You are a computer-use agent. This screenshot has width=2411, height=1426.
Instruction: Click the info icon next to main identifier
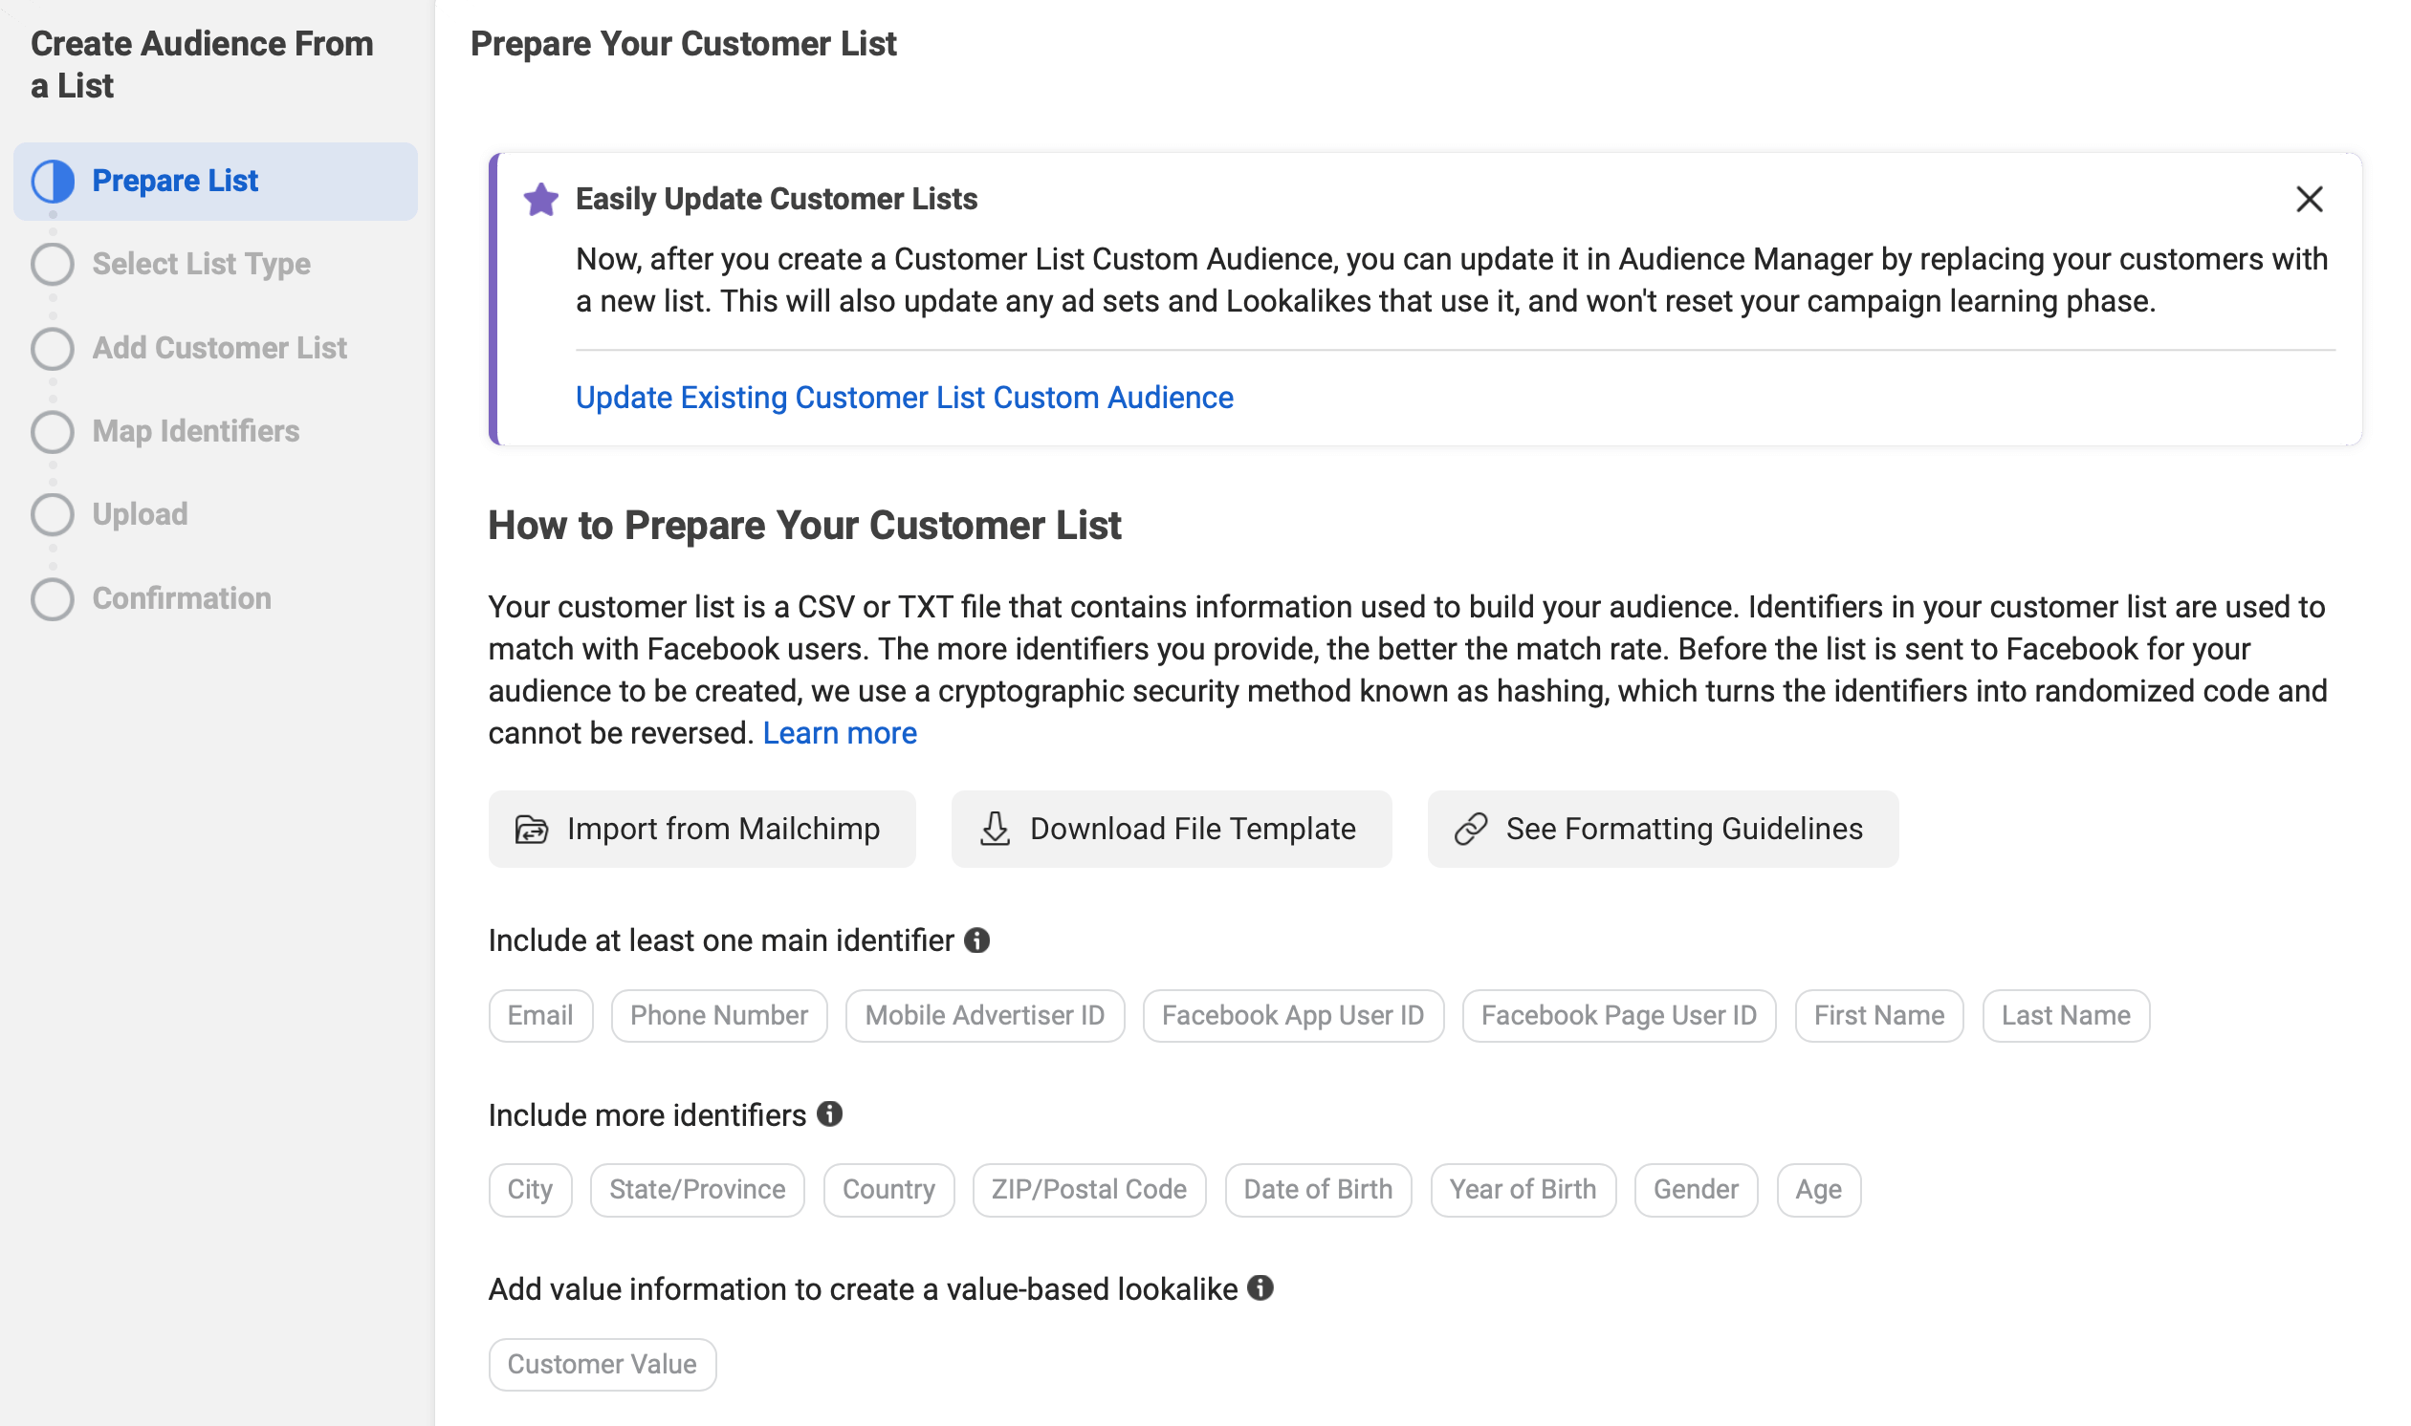coord(976,939)
